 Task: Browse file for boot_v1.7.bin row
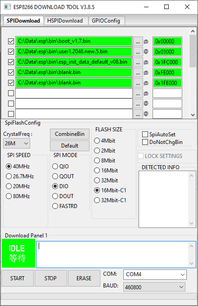(x=138, y=42)
